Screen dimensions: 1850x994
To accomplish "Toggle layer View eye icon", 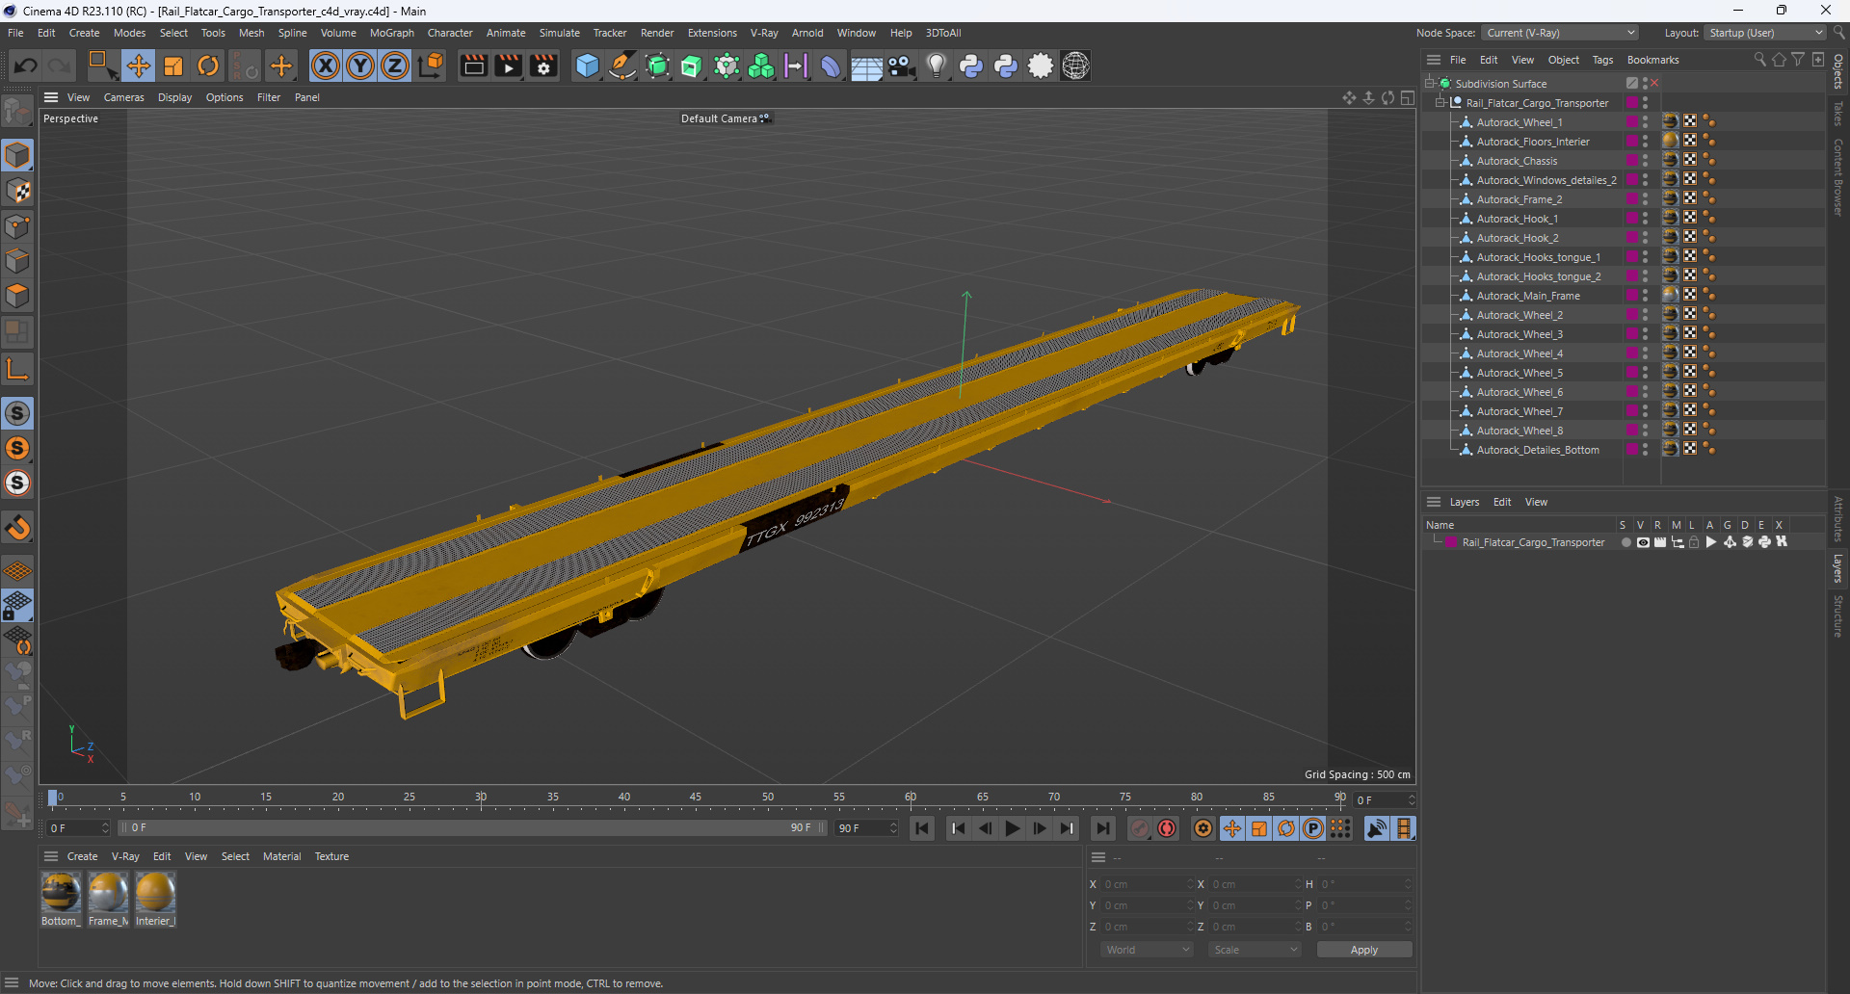I will [1643, 542].
